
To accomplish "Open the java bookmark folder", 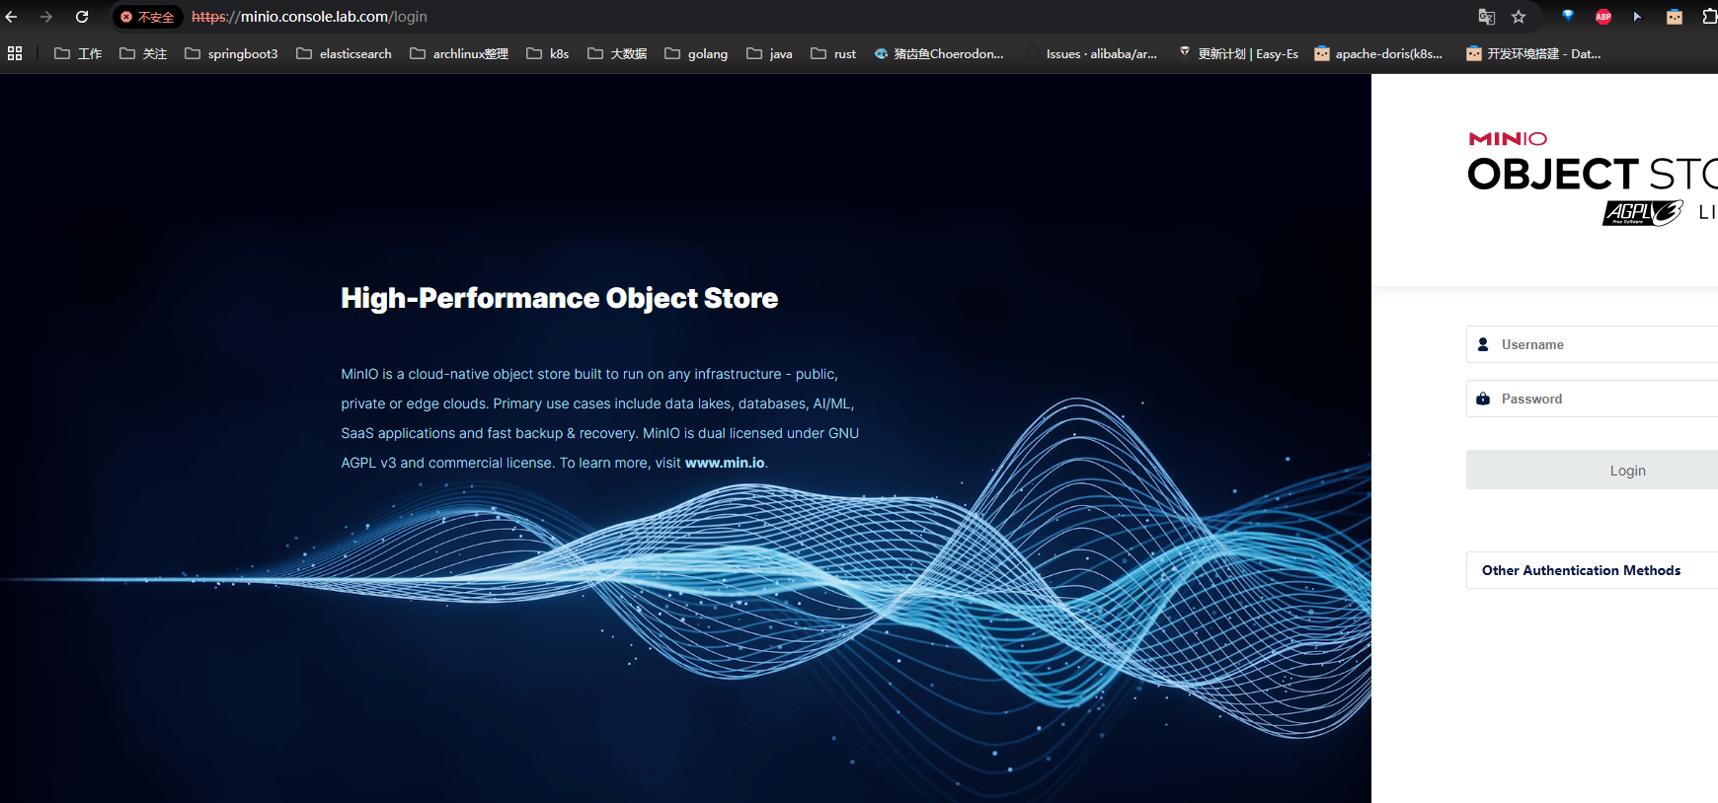I will (770, 53).
